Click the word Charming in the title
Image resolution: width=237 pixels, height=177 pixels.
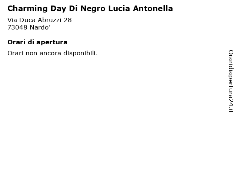tap(27, 9)
